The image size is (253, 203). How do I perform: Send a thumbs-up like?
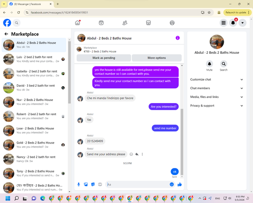pyautogui.click(x=180, y=184)
